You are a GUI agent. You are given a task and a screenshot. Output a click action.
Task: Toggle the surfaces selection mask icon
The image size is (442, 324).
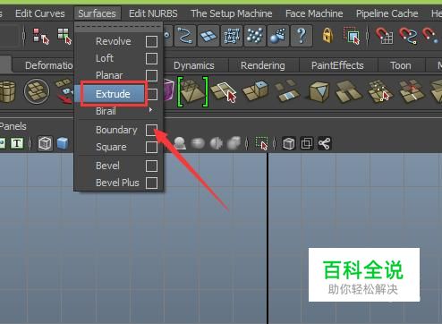(x=208, y=36)
